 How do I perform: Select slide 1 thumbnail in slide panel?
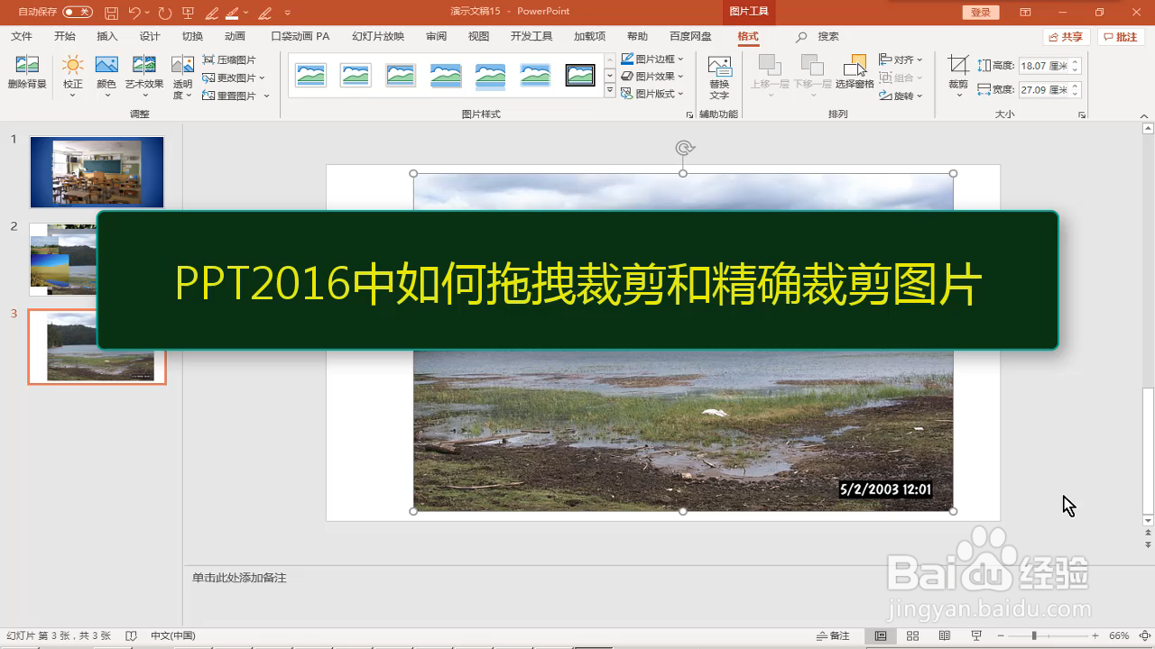(97, 171)
